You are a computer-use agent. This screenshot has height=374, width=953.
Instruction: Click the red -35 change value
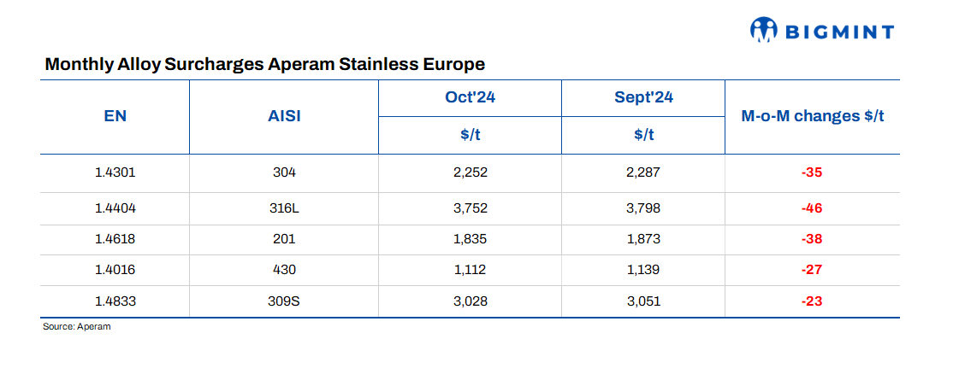tap(812, 172)
